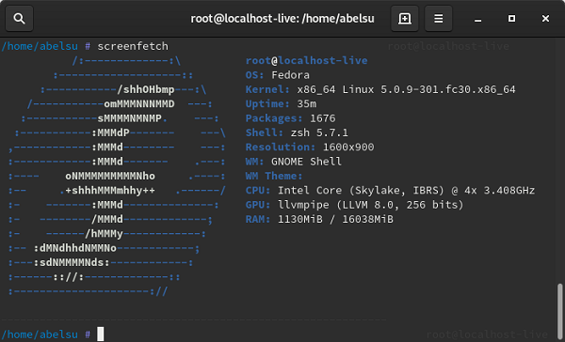Image resolution: width=565 pixels, height=342 pixels.
Task: Click the GPU llvmpipe line
Action: [x=354, y=205]
